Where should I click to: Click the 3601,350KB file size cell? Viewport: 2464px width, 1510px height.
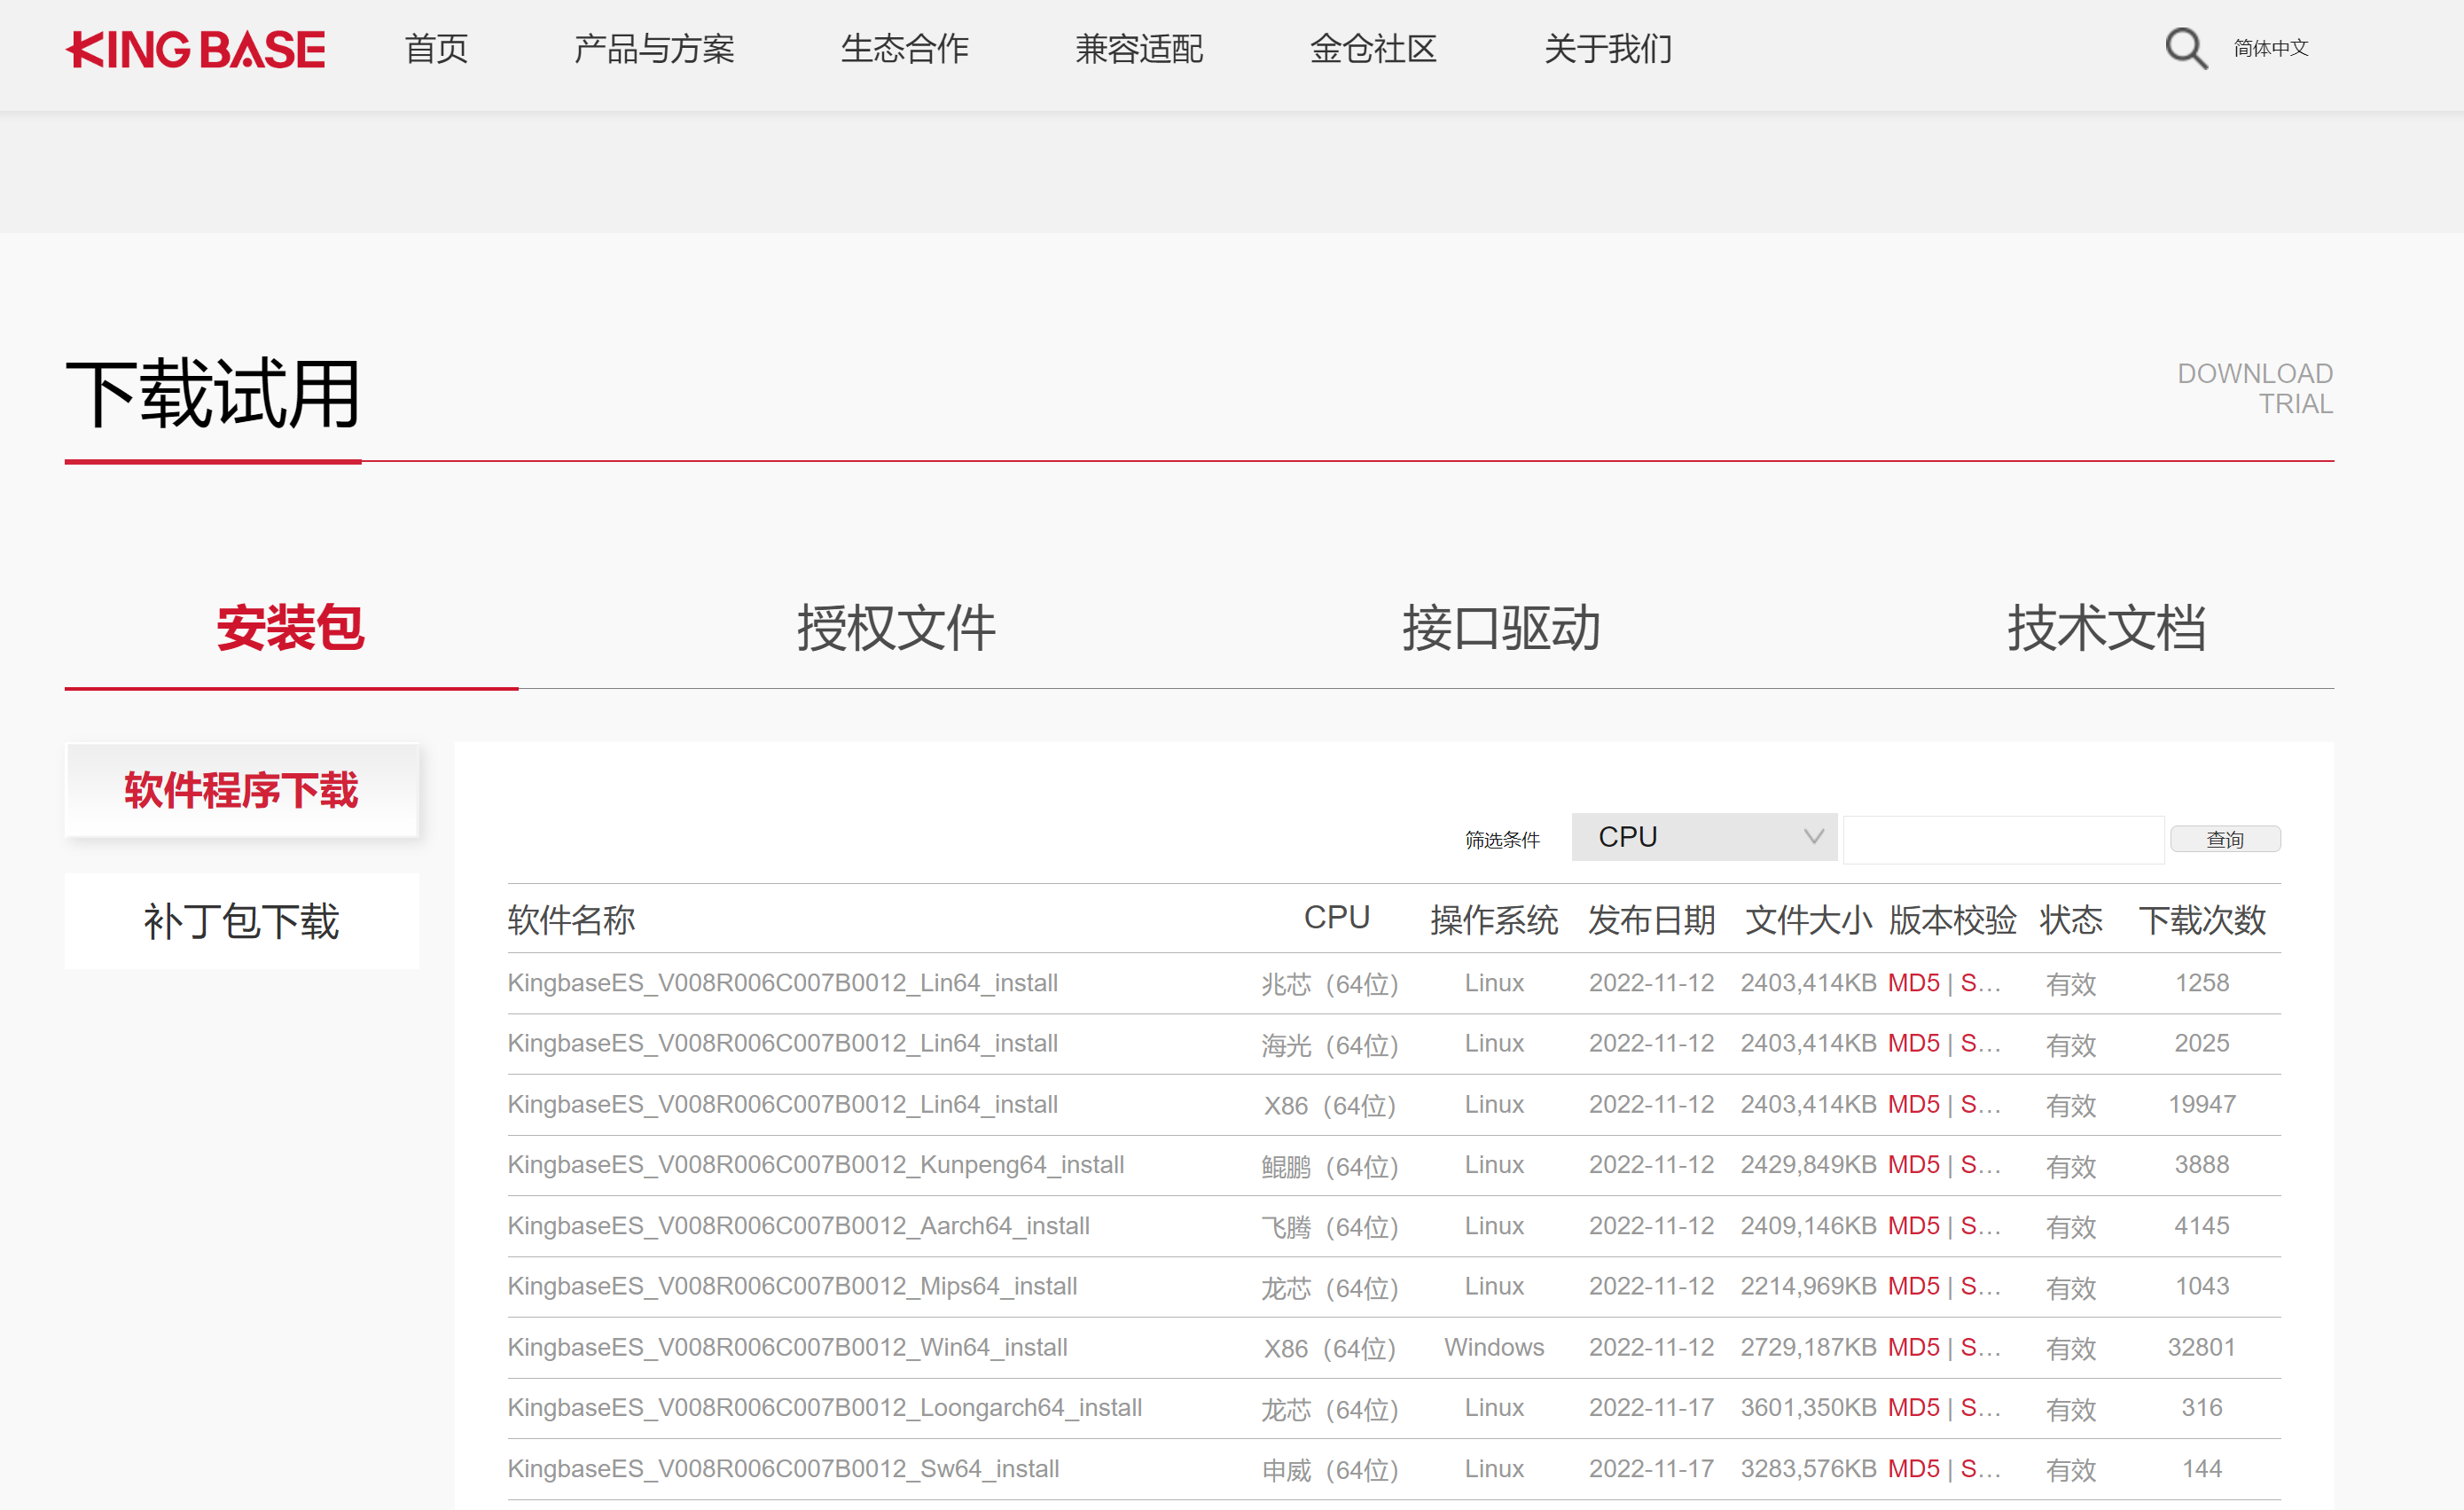pos(1808,1407)
